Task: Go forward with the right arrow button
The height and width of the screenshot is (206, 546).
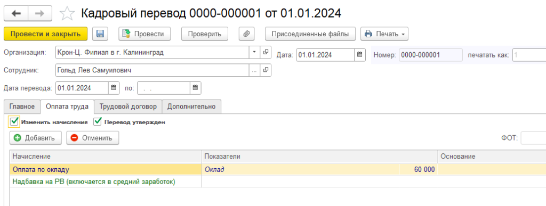Action: point(40,13)
